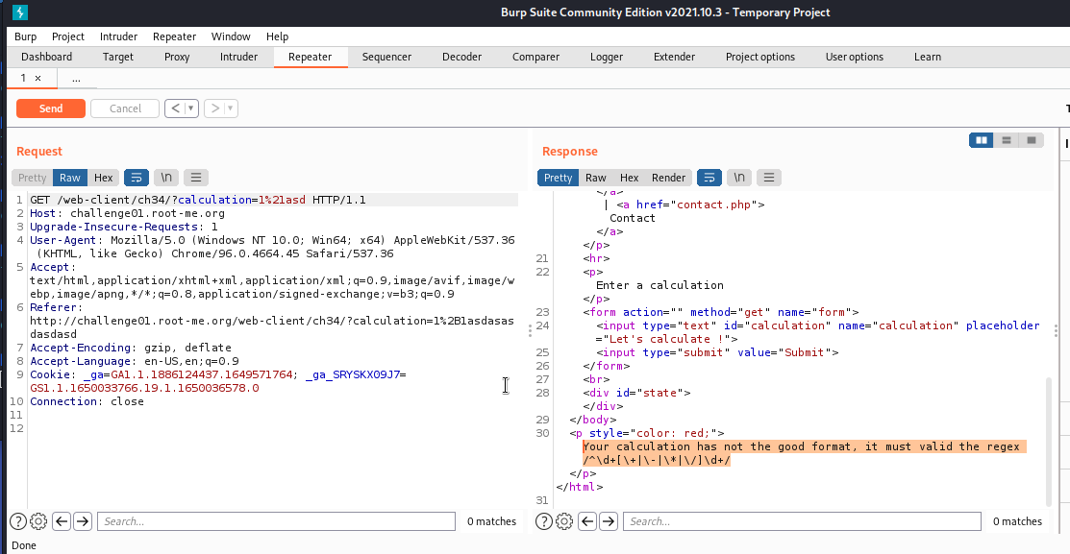Viewport: 1070px width, 554px height.
Task: Open the Response search settings gear
Action: [x=564, y=521]
